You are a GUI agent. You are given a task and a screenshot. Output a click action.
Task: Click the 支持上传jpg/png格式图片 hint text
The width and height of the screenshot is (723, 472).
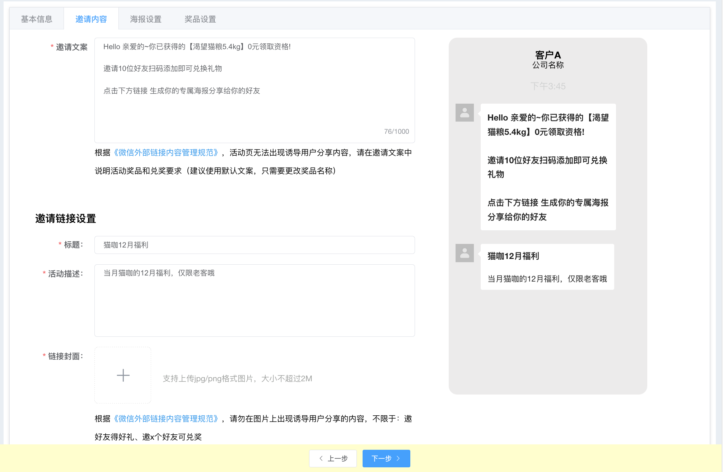pos(237,379)
